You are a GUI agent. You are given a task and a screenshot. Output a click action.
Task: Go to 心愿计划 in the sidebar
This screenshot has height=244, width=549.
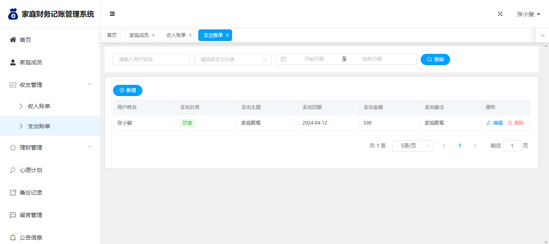(31, 170)
